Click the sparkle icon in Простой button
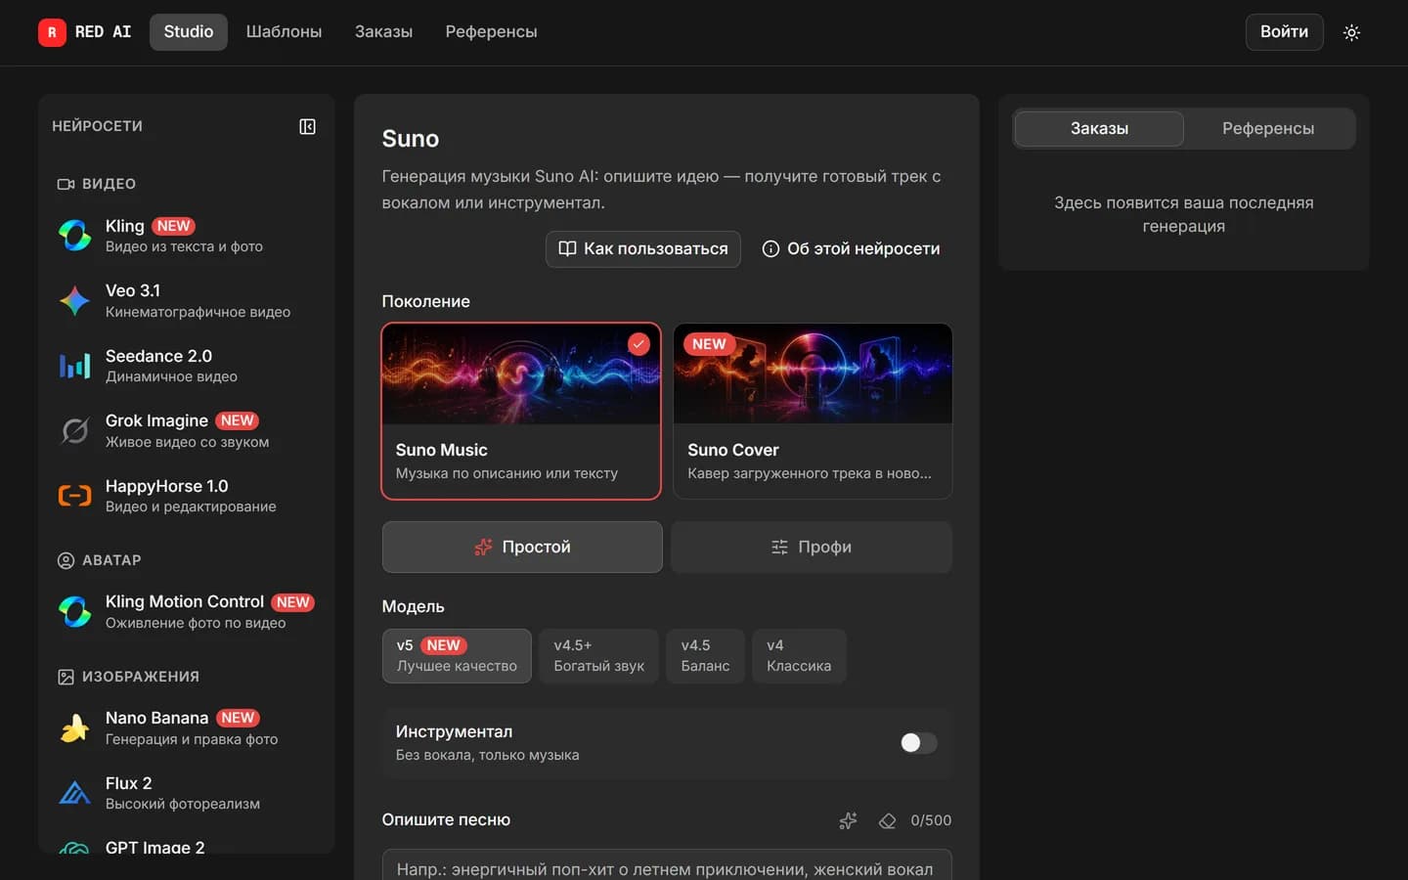The height and width of the screenshot is (880, 1408). tap(483, 547)
